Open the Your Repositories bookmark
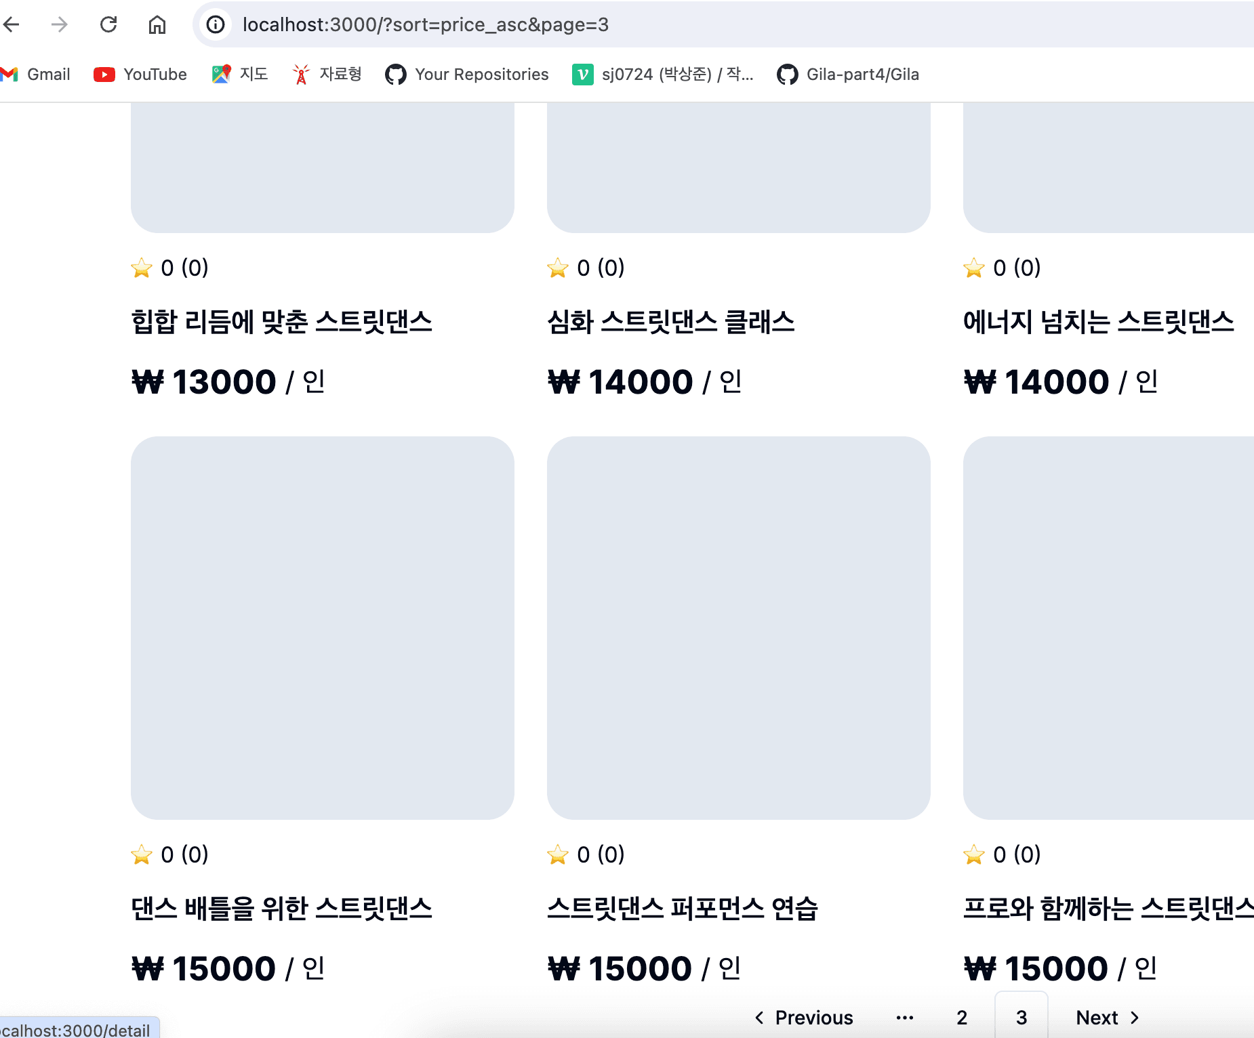This screenshot has width=1254, height=1038. (x=467, y=75)
